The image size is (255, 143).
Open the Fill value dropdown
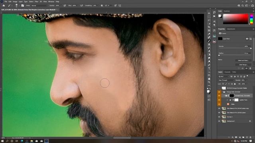[x=247, y=84]
